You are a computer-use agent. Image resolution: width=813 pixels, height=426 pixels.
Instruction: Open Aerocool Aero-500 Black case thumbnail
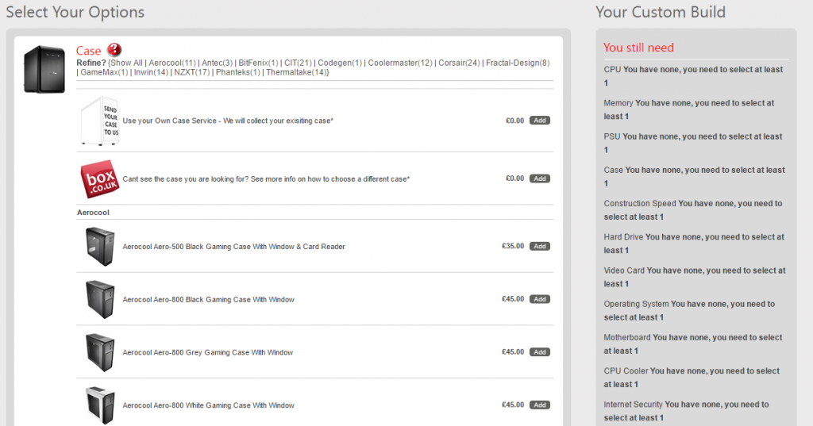click(x=100, y=247)
